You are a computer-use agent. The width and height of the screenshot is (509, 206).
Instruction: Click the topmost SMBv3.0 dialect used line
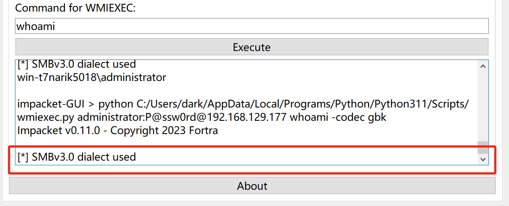click(77, 64)
